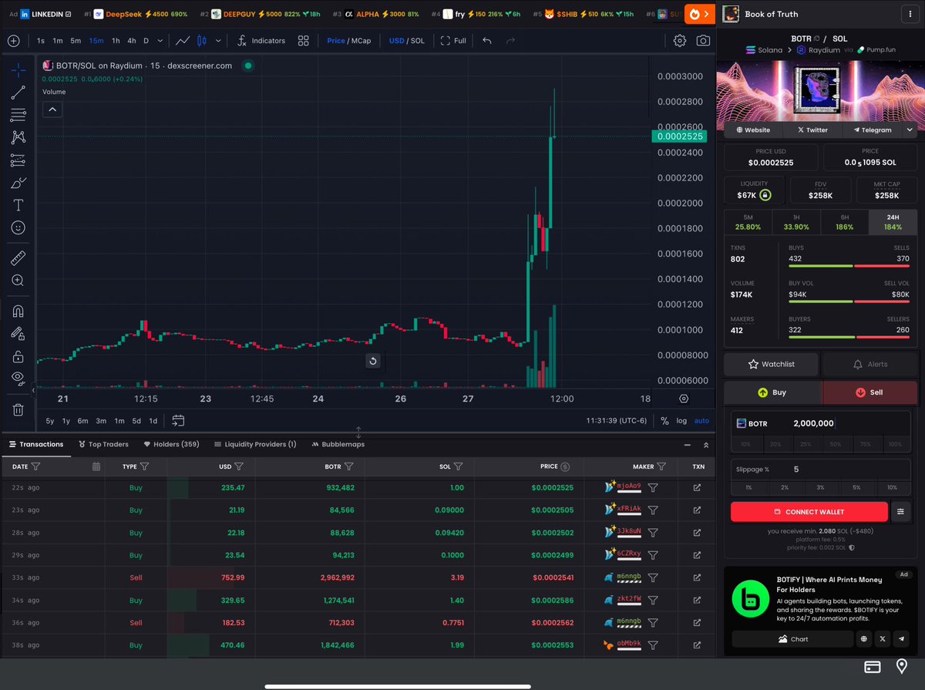
Task: Expand the chart style dropdown arrow
Action: (x=218, y=41)
